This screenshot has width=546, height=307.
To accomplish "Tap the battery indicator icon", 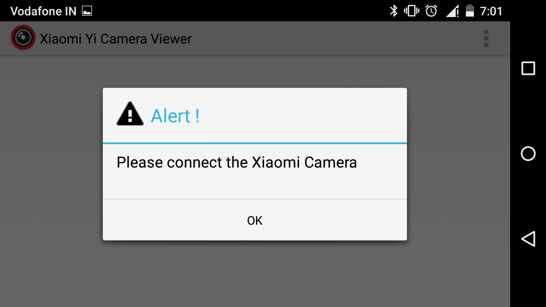I will click(x=470, y=11).
